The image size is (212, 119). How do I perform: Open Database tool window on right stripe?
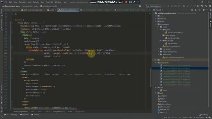point(211,14)
